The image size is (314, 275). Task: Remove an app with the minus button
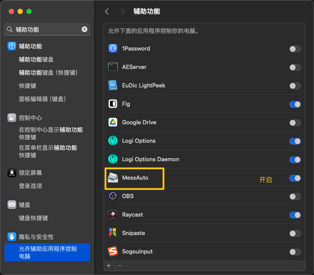click(120, 266)
